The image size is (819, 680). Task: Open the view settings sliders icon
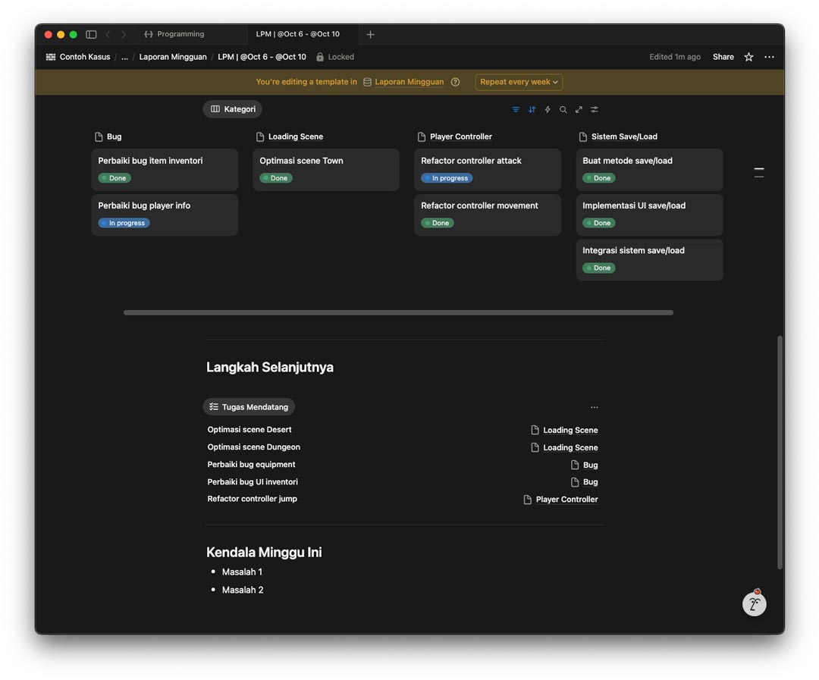(595, 109)
